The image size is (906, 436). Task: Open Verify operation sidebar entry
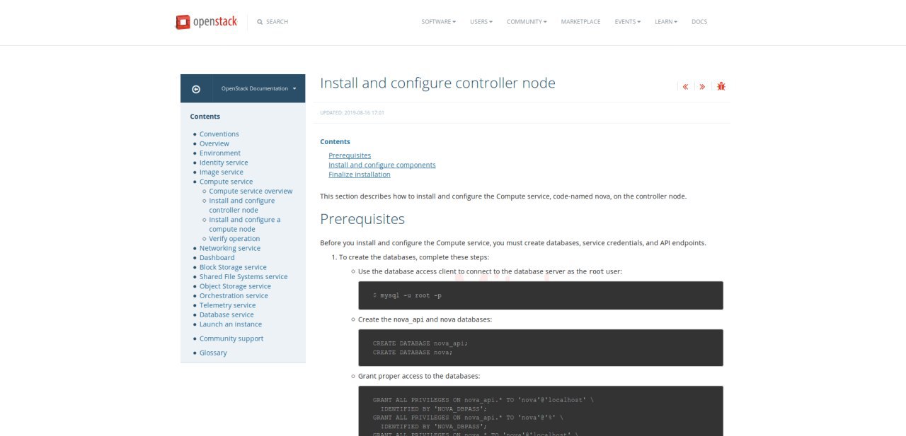235,239
